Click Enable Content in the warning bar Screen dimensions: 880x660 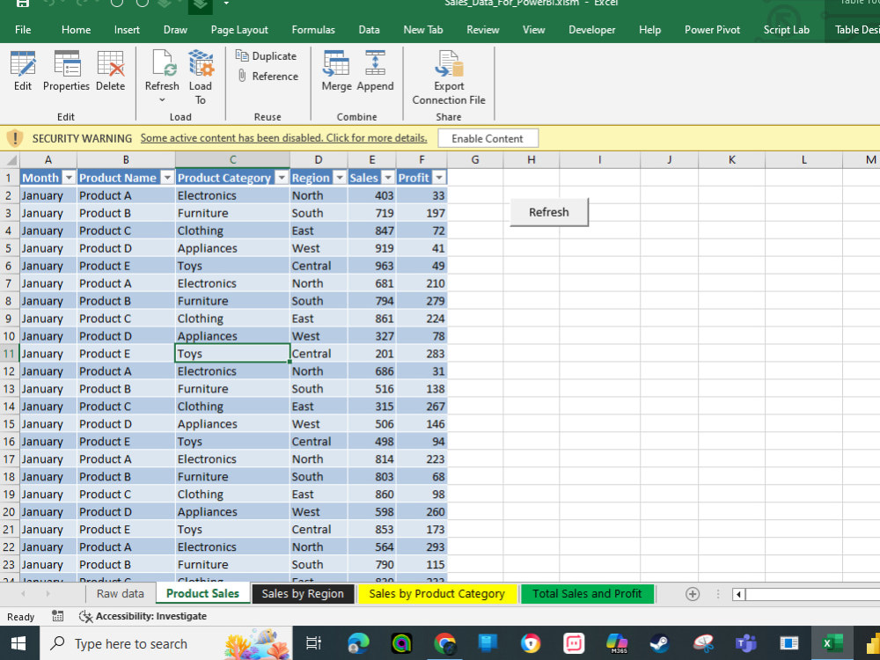(x=488, y=139)
